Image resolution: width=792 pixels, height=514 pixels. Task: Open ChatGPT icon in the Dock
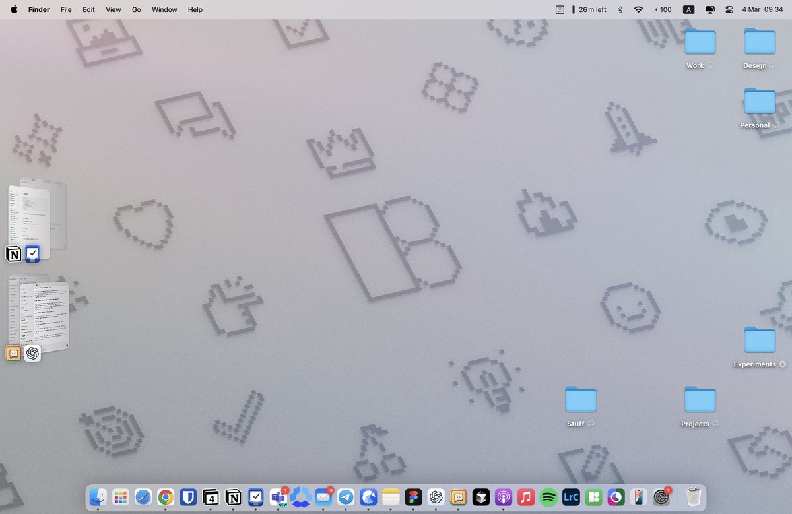436,497
